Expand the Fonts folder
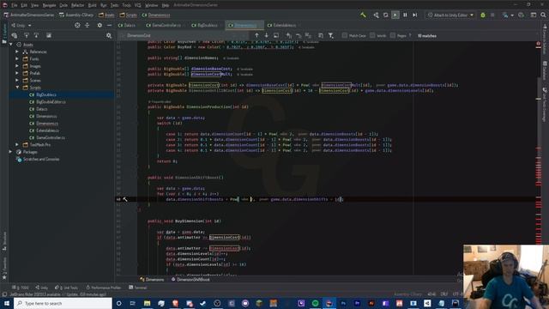 click(17, 59)
